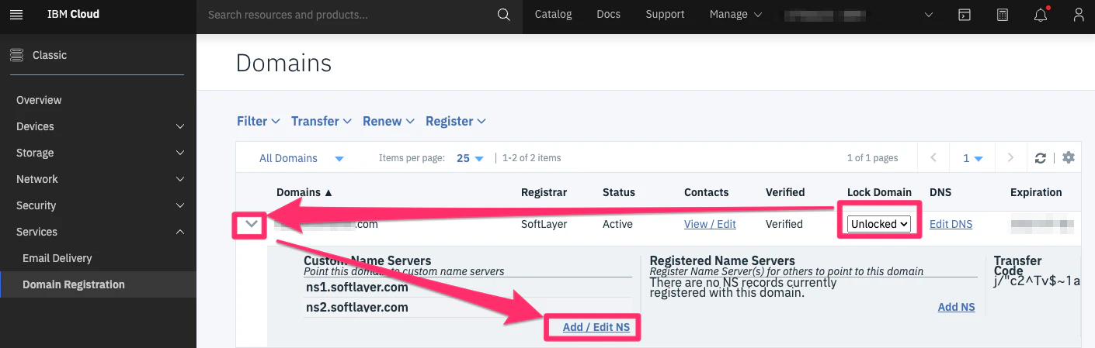The image size is (1095, 348).
Task: Select Overview in the sidebar
Action: point(39,100)
